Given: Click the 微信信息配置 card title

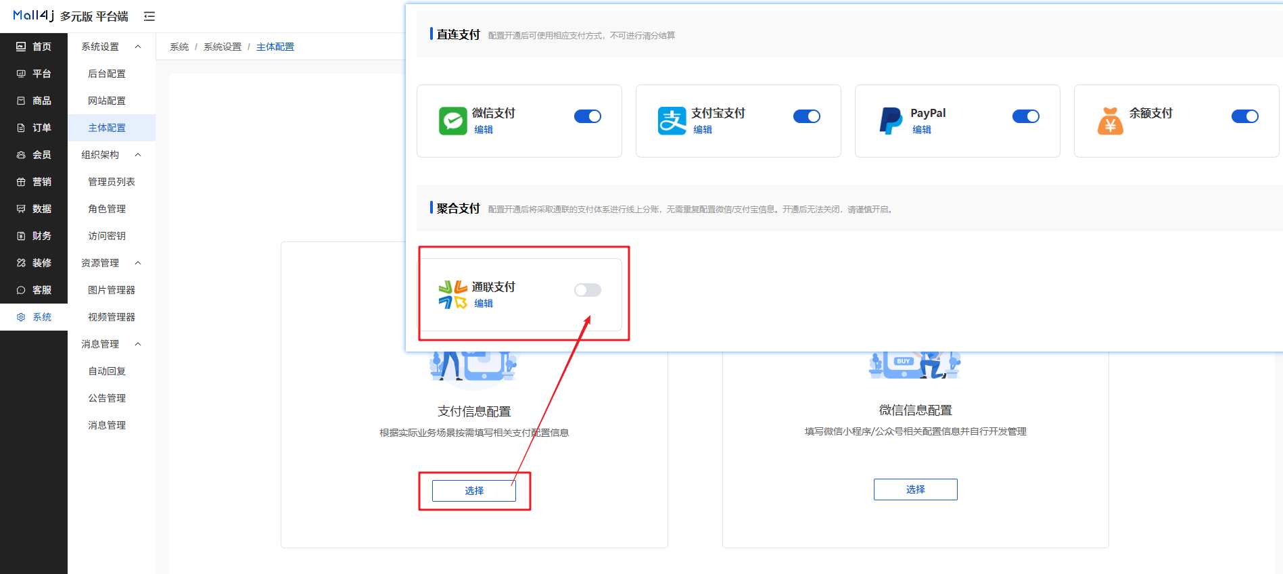Looking at the screenshot, I should 916,410.
